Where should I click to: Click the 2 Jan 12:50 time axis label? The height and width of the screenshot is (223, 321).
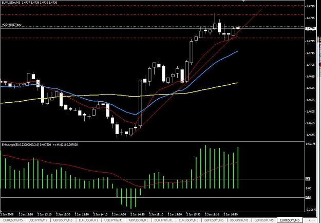[x=26, y=214]
